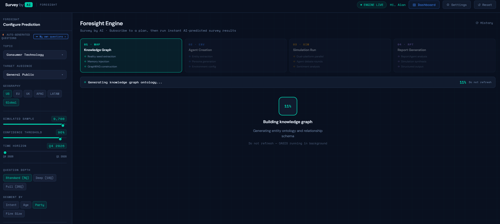The height and width of the screenshot is (224, 500).
Task: Click the FORESIGHT label in header
Action: (x=48, y=5)
